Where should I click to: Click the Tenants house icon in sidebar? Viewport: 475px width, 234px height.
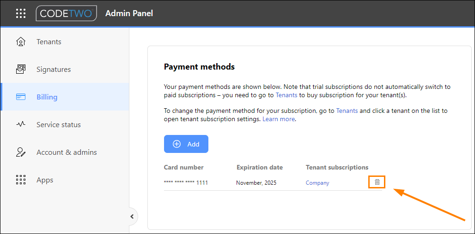click(x=21, y=41)
